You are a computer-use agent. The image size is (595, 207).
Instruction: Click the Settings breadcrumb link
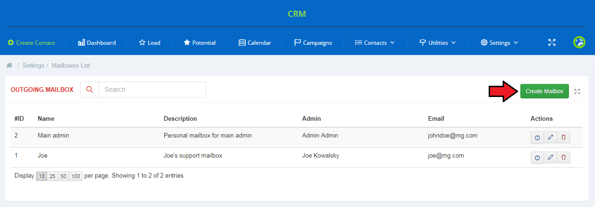(33, 66)
